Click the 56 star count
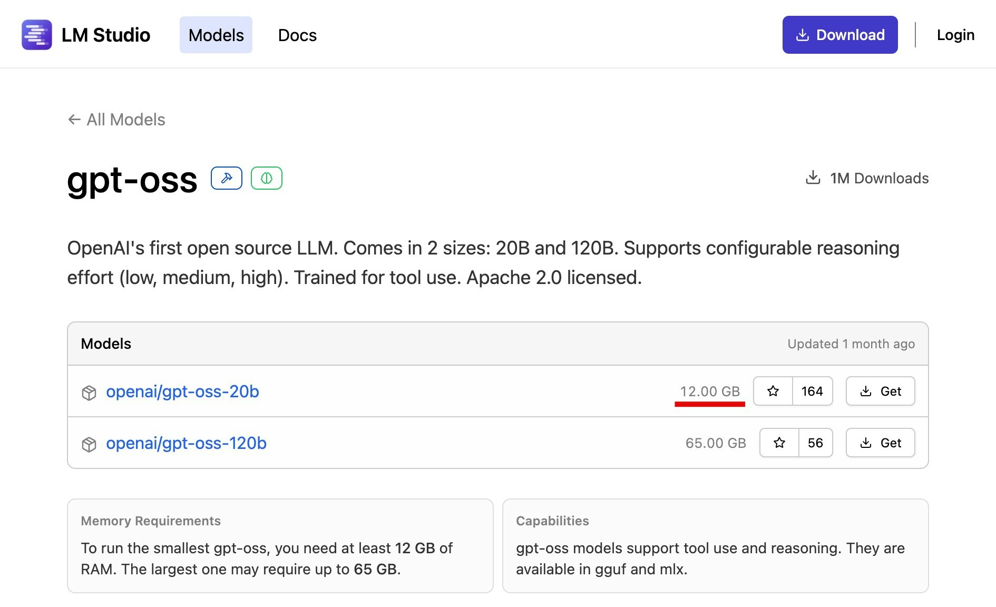996x607 pixels. [x=815, y=443]
